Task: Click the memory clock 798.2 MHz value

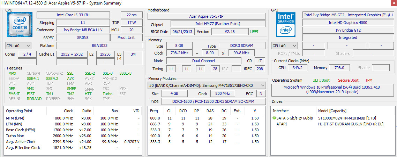Action: click(x=179, y=53)
